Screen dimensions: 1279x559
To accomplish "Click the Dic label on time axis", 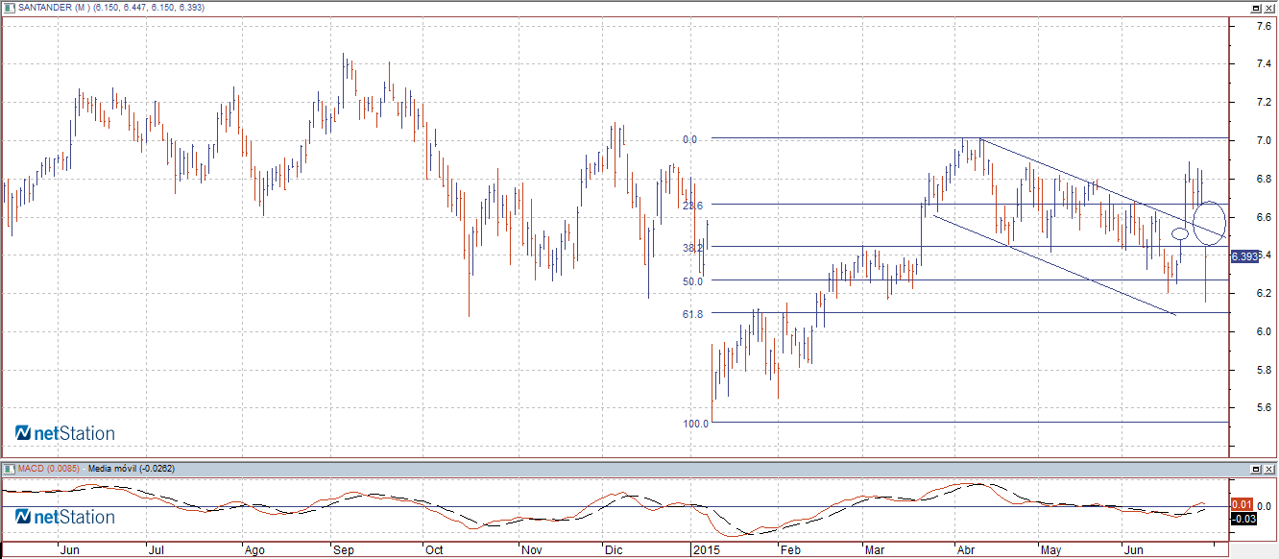I will coord(614,551).
